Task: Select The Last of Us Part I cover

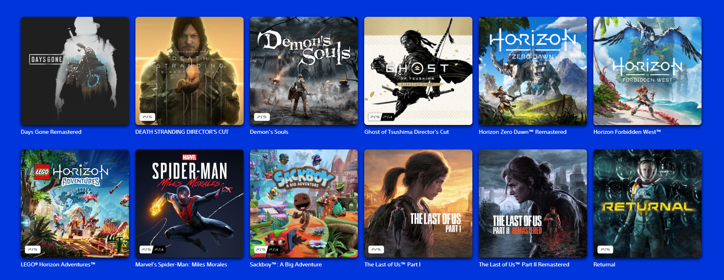Action: (418, 203)
